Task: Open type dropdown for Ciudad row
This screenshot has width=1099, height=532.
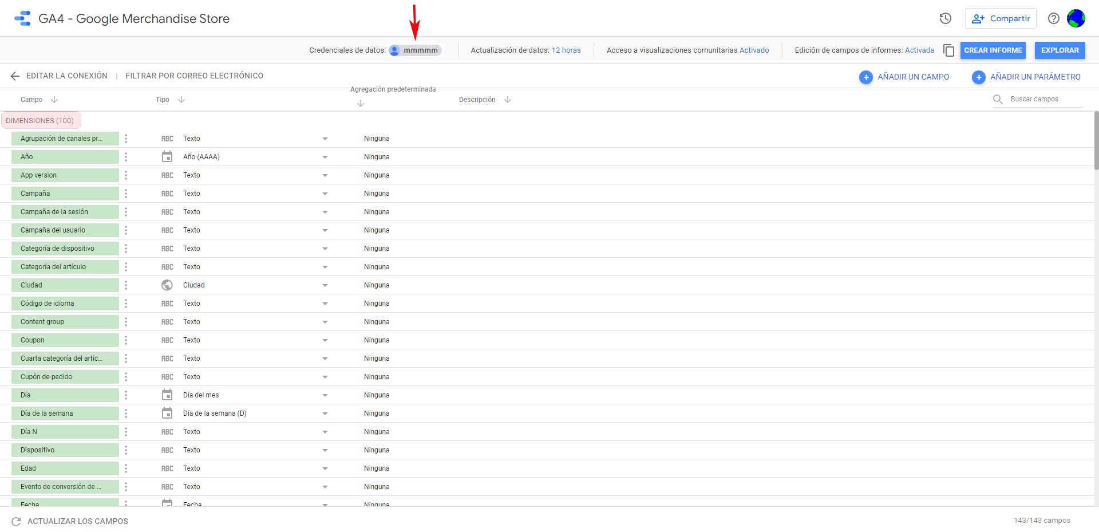Action: click(x=325, y=285)
